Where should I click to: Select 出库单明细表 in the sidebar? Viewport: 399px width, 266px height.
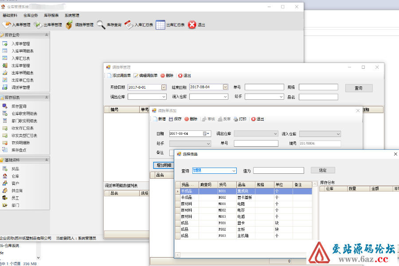click(23, 73)
